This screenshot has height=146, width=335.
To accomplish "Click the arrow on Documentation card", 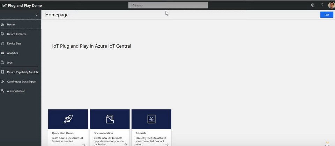I will tap(125, 145).
